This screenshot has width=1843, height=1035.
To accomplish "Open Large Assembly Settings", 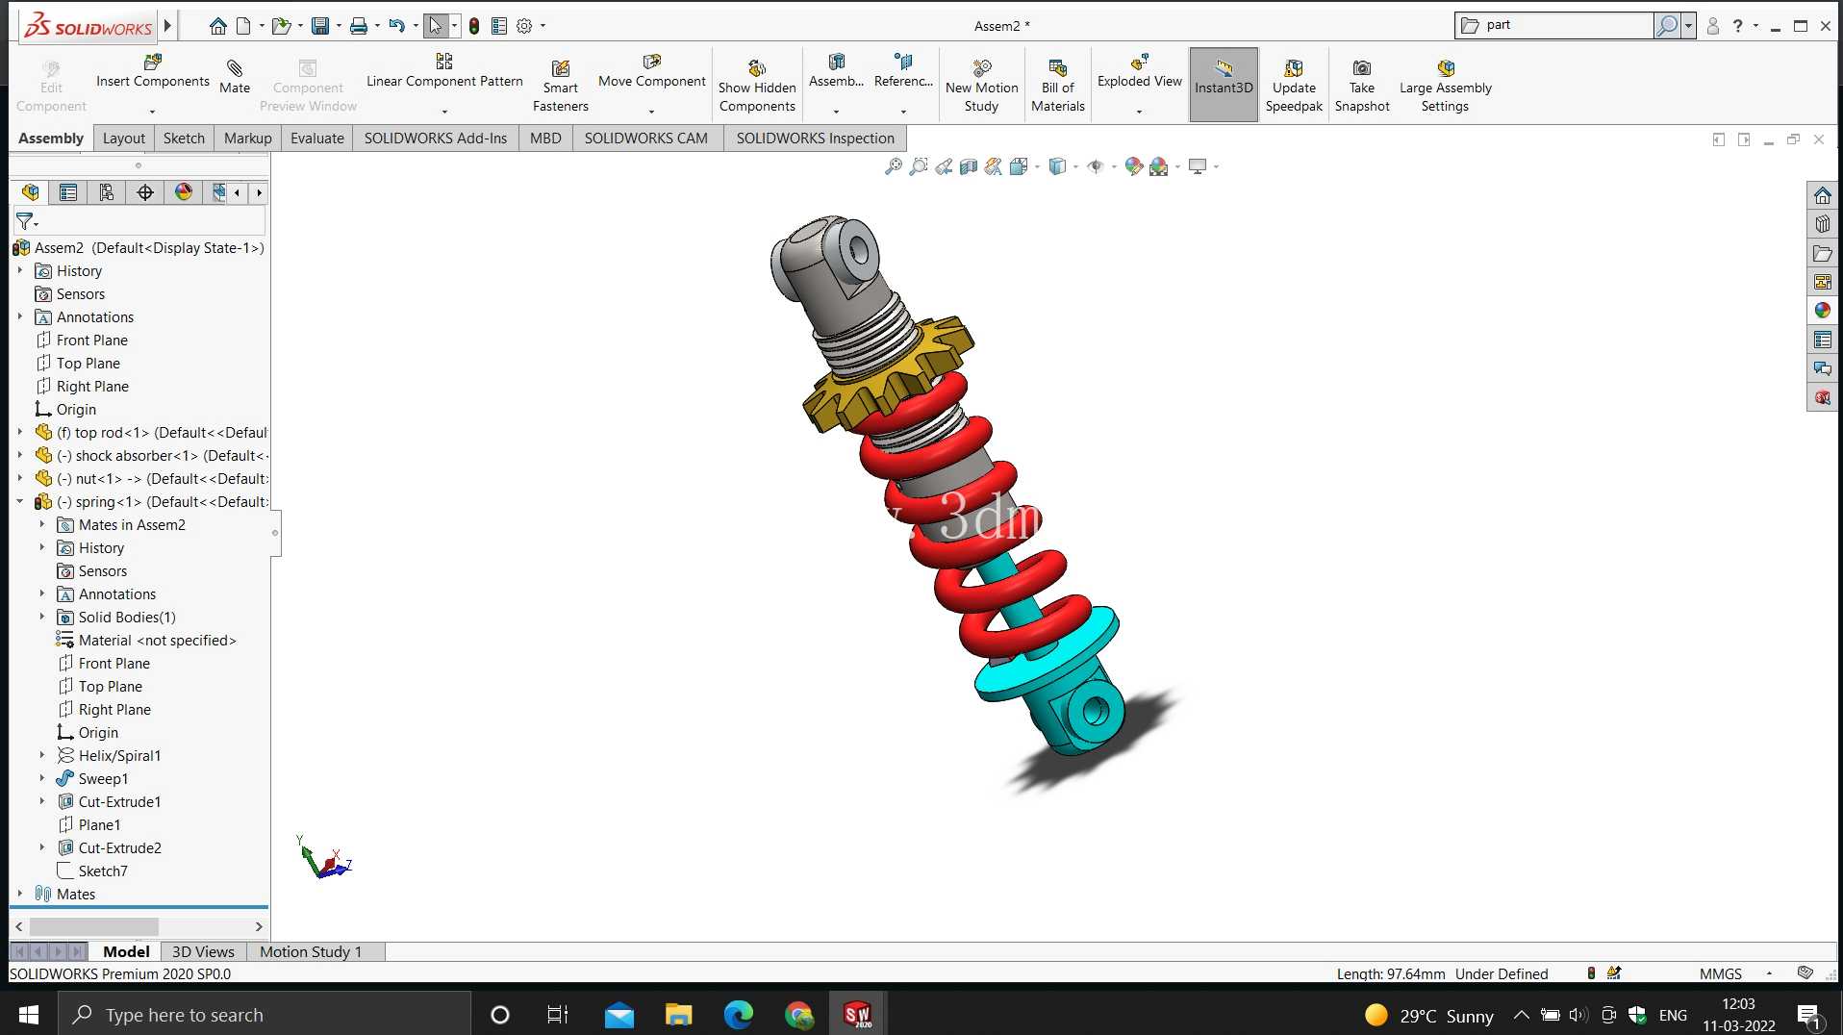I will [x=1446, y=85].
